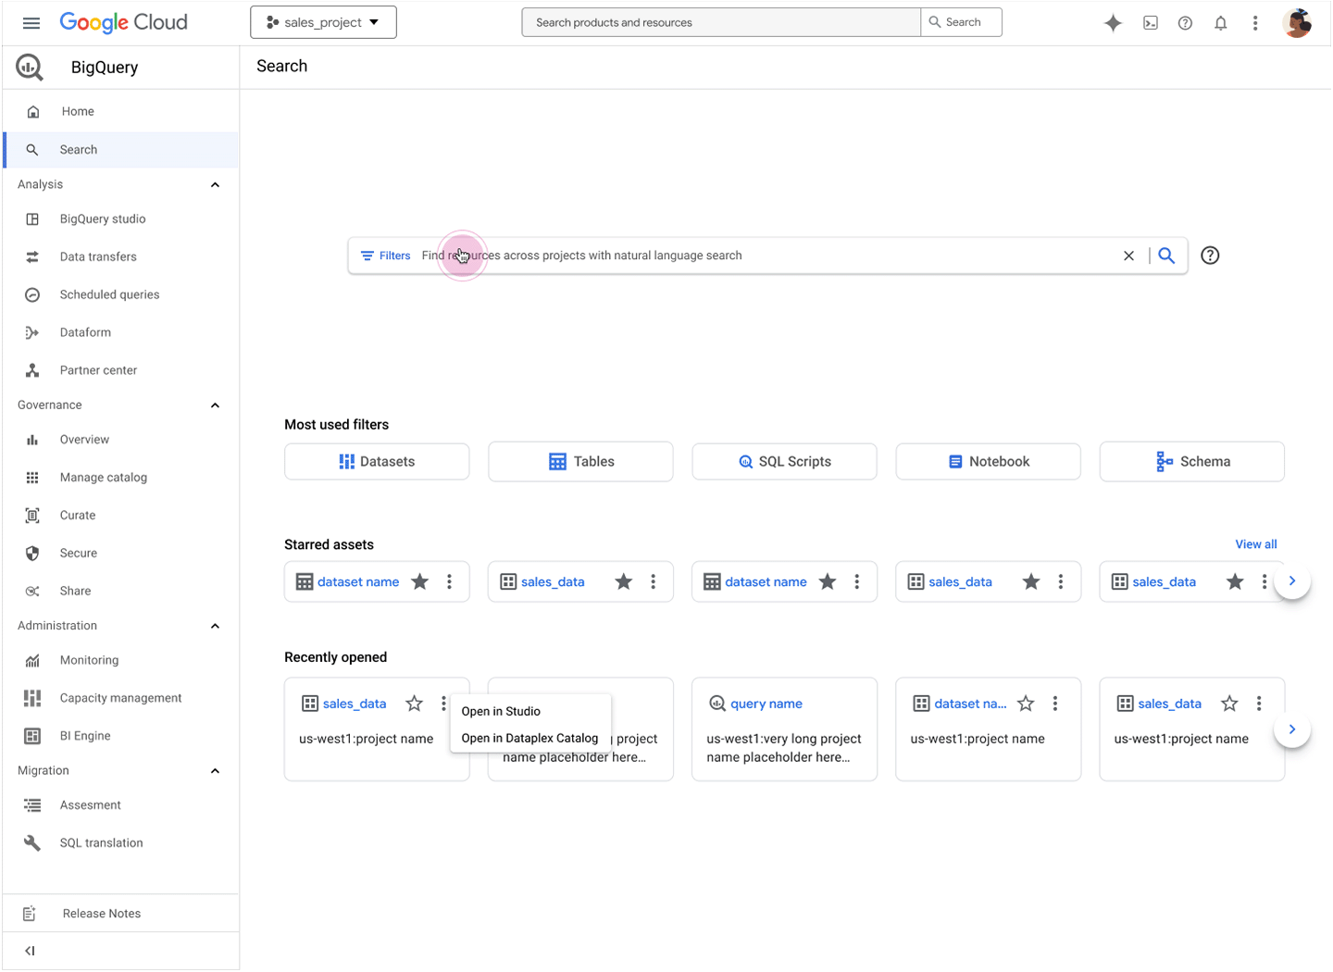Click the top bar Search button
1333x972 pixels.
tap(961, 22)
